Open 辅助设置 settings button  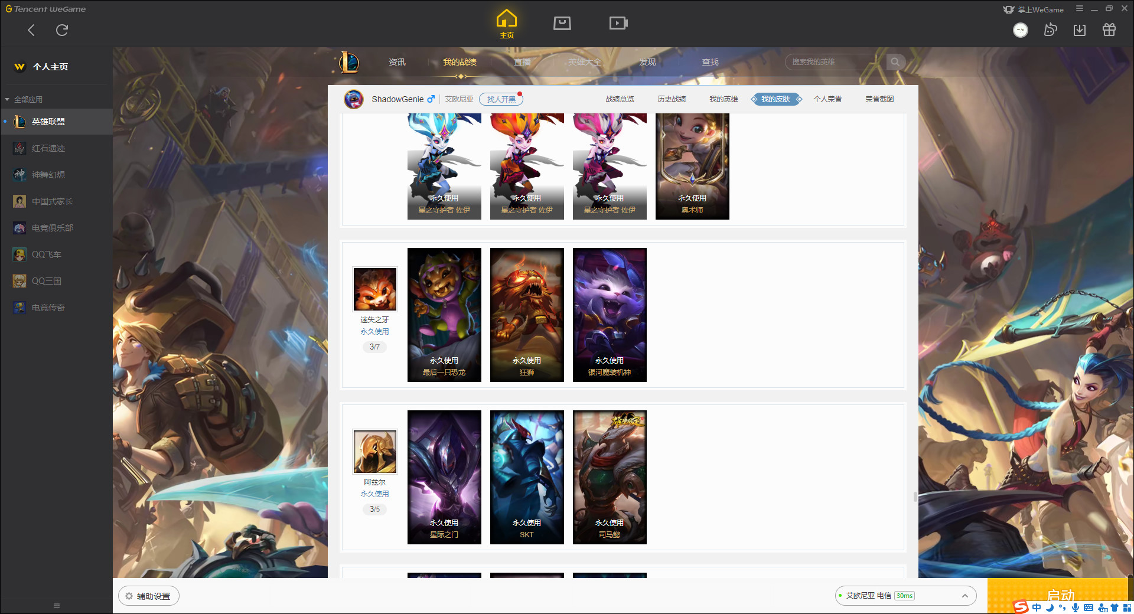[x=149, y=596]
